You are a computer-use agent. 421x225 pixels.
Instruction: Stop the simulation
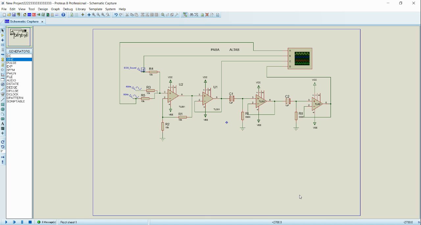(x=30, y=222)
